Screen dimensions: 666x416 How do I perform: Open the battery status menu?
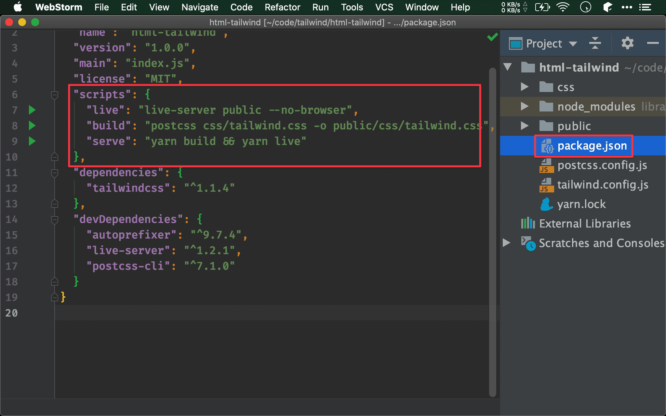pyautogui.click(x=542, y=7)
